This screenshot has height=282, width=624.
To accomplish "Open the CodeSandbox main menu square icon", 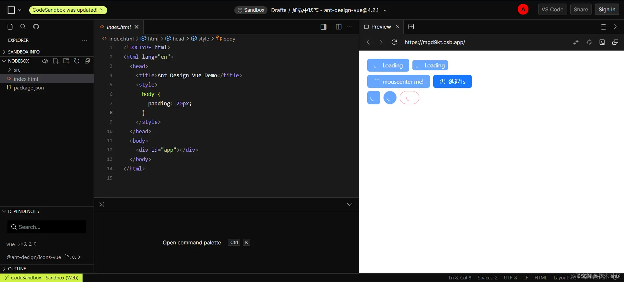I will click(11, 10).
